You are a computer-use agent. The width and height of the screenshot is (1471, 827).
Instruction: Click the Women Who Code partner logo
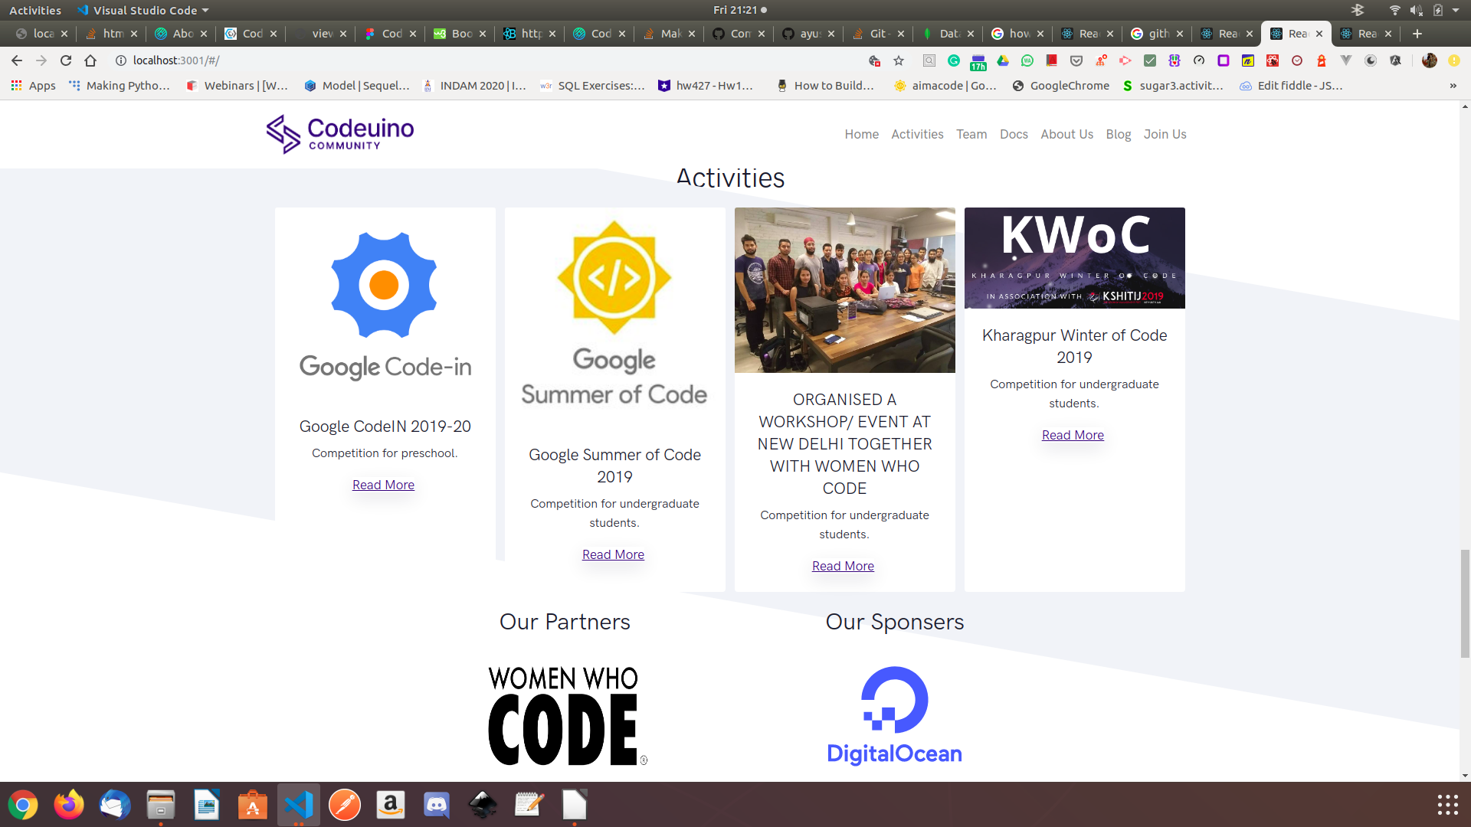click(x=567, y=715)
